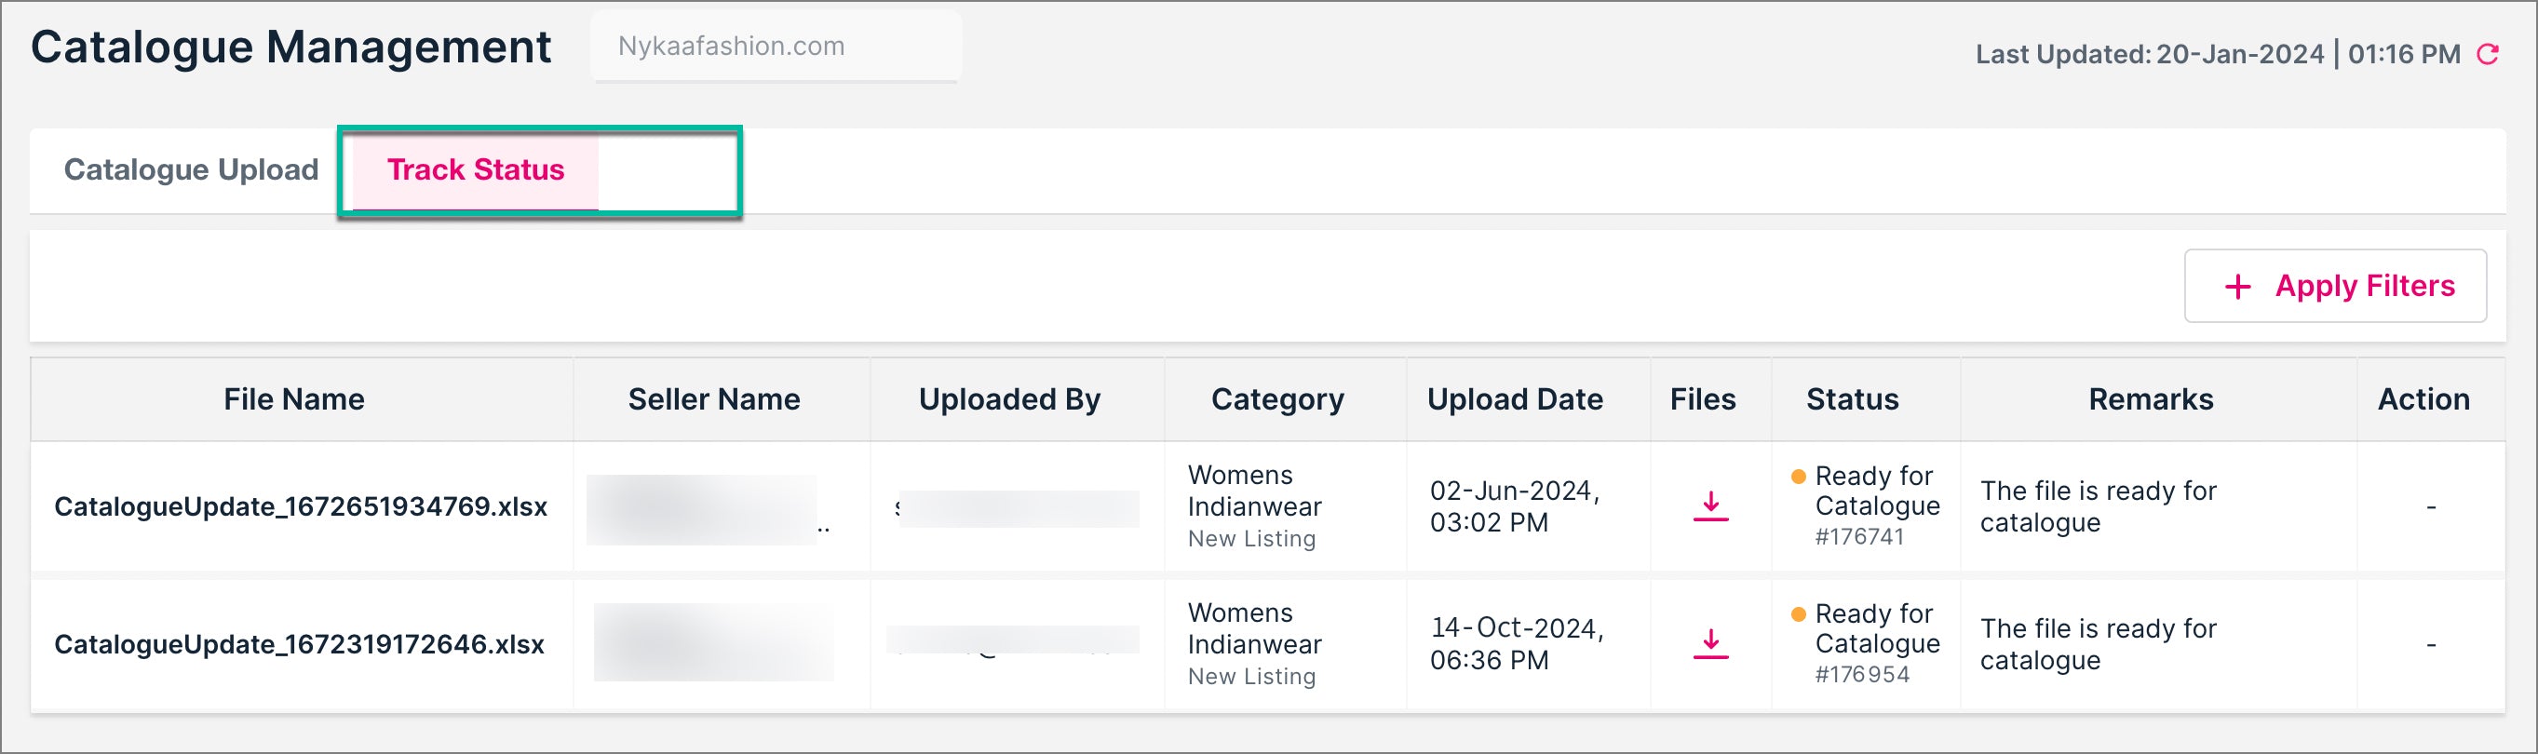Screen dimensions: 2538x754
Task: Click upload date 14-Oct-2024, 06:36 PM
Action: (1518, 644)
